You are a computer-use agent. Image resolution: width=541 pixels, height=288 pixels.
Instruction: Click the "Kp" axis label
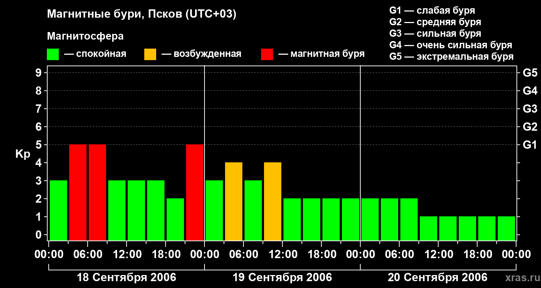(x=23, y=154)
